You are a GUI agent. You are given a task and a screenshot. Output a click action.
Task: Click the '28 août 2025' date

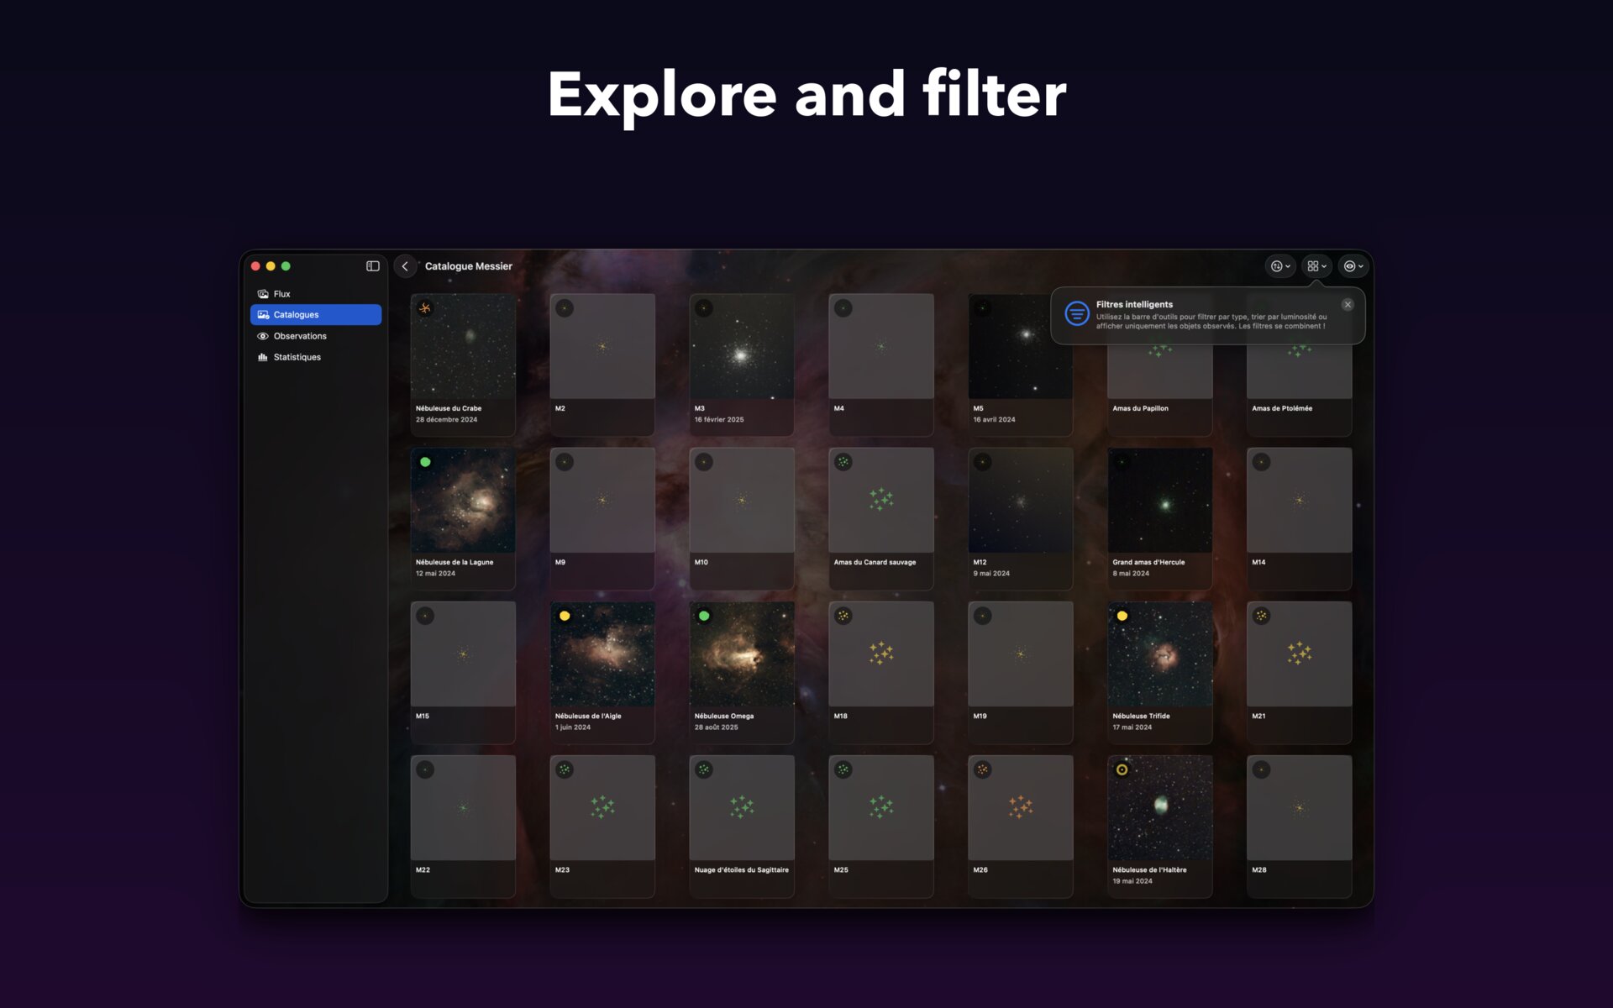716,727
